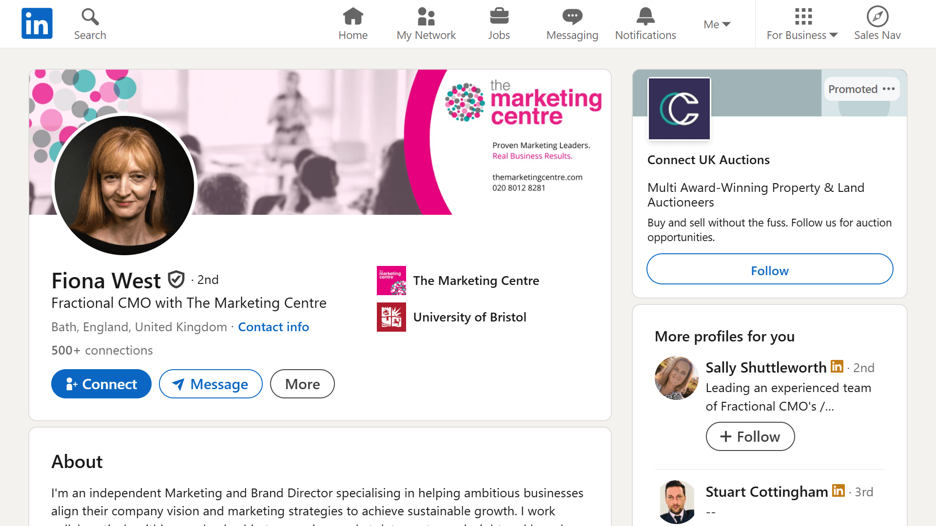Click Fiona West's verification badge
The image size is (936, 526).
click(175, 279)
